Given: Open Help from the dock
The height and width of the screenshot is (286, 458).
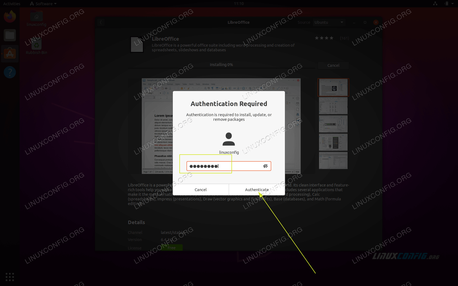Looking at the screenshot, I should (x=10, y=72).
